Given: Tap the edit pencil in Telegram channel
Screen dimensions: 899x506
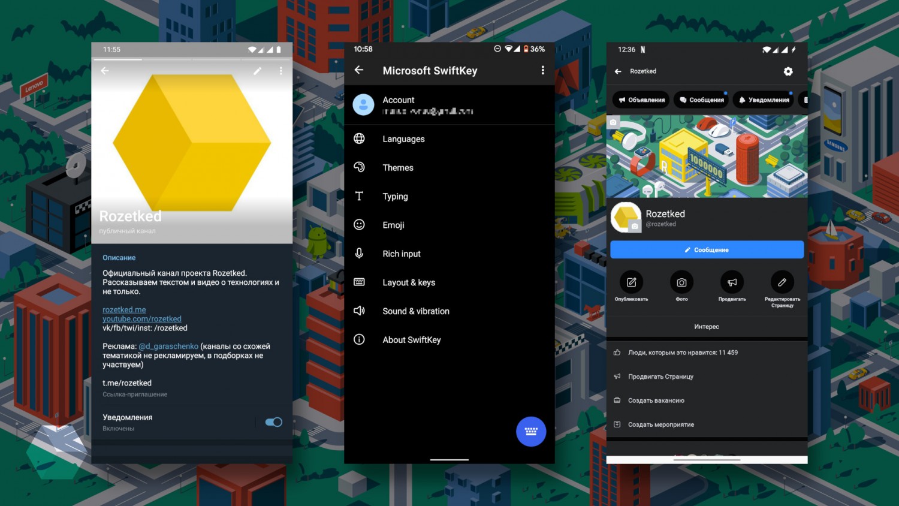Looking at the screenshot, I should pos(257,71).
